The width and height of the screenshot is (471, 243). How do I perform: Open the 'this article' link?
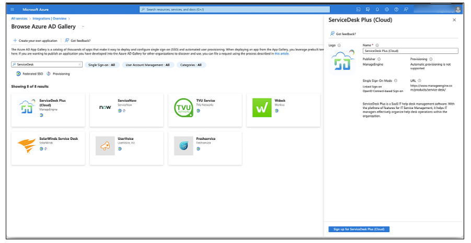pos(282,53)
